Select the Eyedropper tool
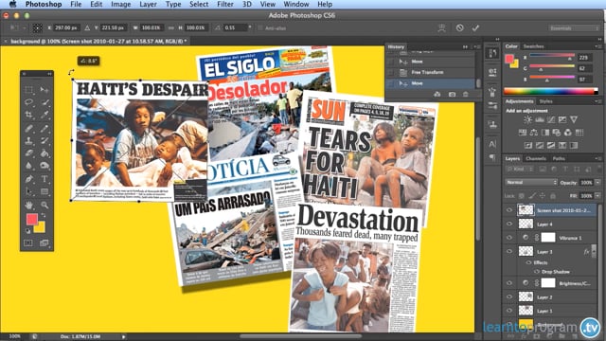 (45, 115)
